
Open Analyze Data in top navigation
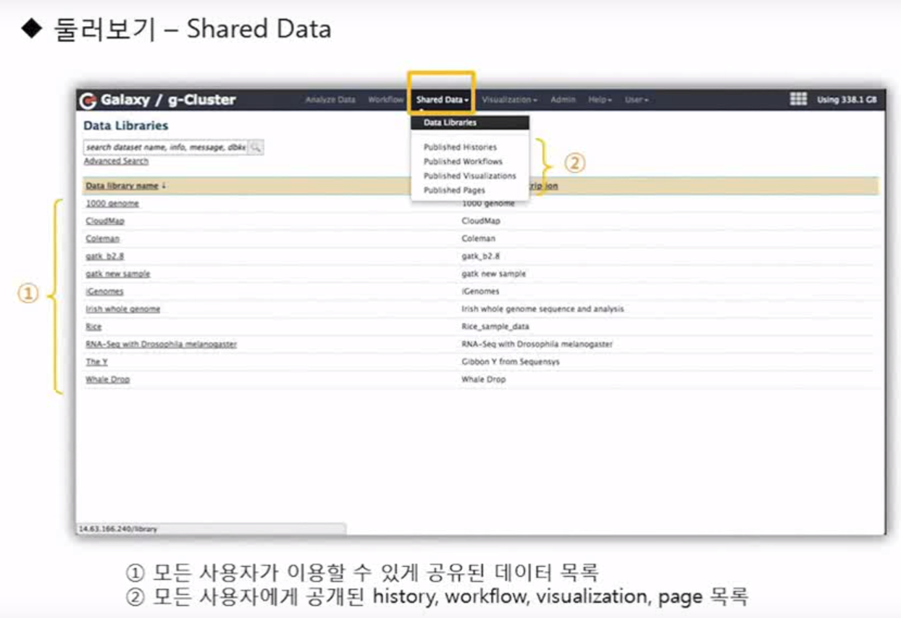tap(330, 100)
